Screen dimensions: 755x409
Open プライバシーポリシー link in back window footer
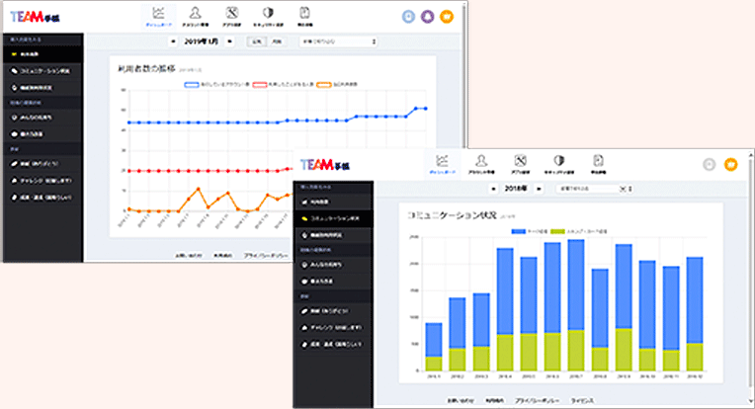pyautogui.click(x=265, y=256)
